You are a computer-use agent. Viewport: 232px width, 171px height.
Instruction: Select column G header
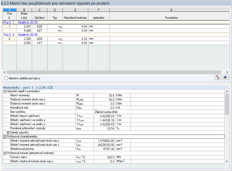170,10
